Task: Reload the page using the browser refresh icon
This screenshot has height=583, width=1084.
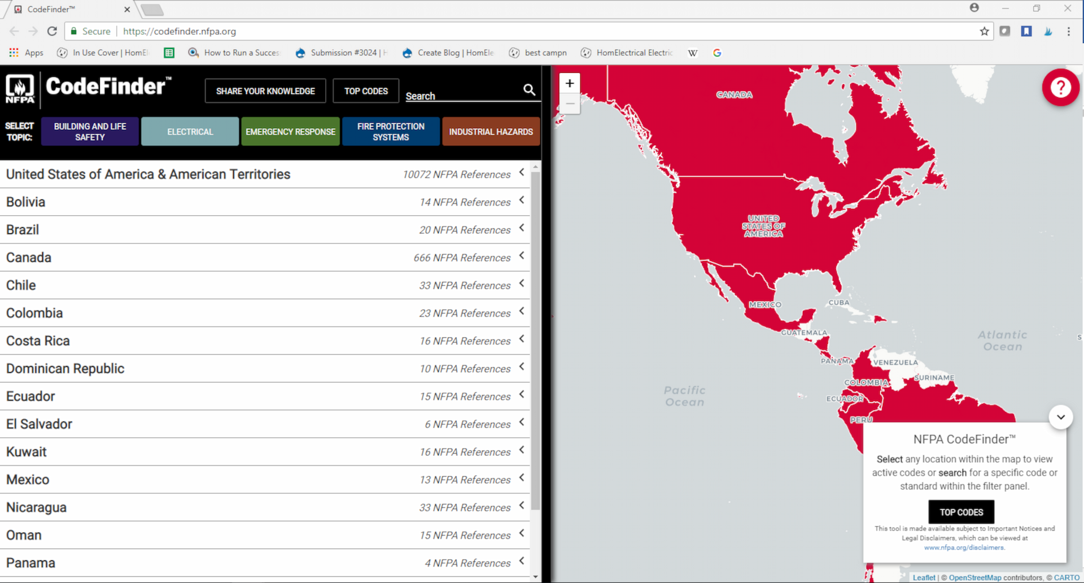Action: point(52,31)
